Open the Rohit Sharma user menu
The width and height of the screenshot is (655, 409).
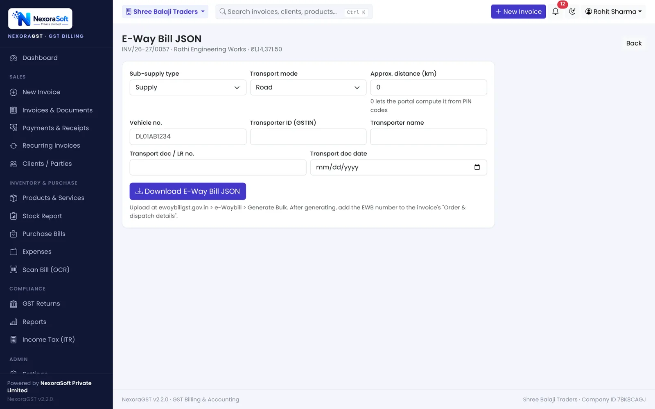(613, 11)
